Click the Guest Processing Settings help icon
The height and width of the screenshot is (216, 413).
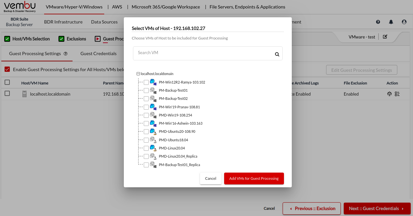(66, 54)
